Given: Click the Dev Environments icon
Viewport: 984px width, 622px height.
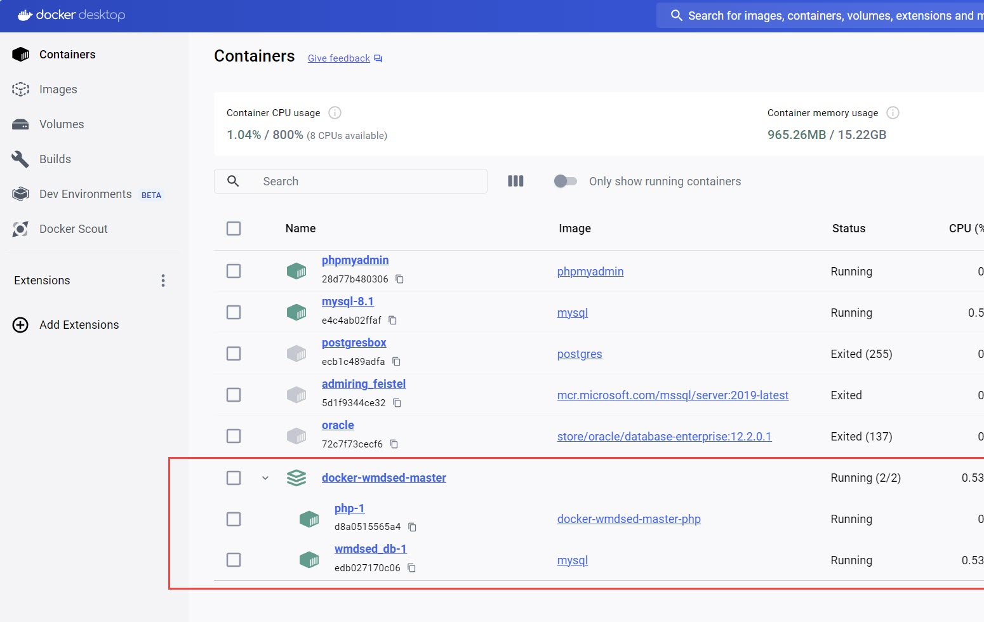Looking at the screenshot, I should click(21, 194).
